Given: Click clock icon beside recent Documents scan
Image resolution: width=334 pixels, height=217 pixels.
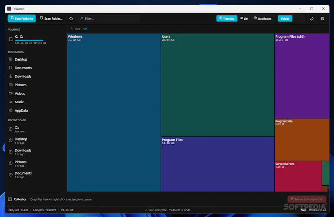Looking at the screenshot, I should 10,175.
